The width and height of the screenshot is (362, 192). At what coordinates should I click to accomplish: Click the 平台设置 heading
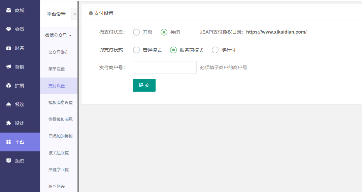[56, 14]
